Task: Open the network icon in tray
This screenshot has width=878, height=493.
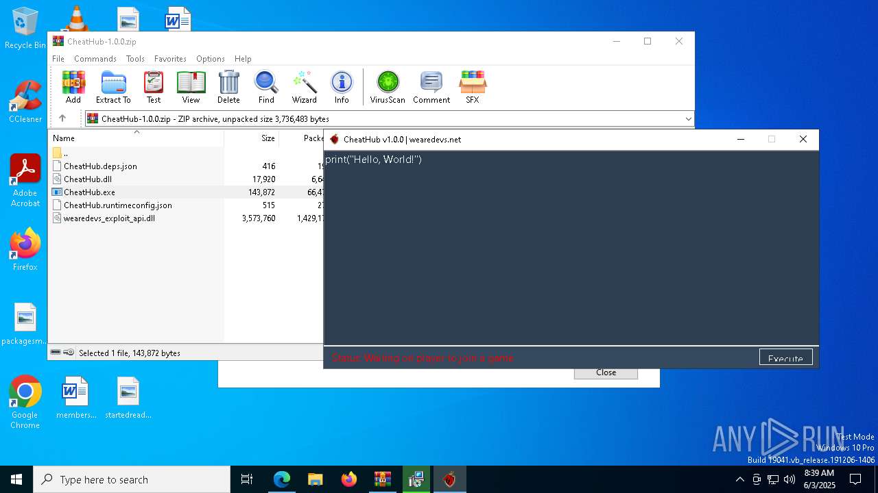Action: point(773,479)
